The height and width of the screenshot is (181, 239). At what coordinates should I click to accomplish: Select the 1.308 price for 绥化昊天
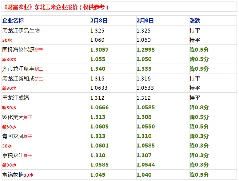click(144, 117)
